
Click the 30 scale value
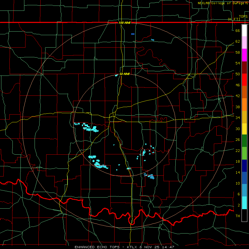coord(238,129)
